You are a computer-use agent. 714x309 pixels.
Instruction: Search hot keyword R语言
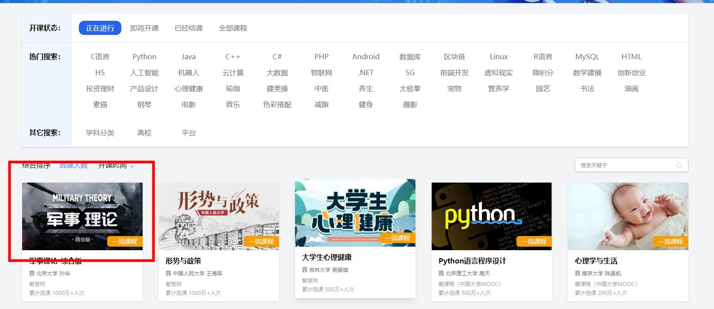(x=543, y=57)
